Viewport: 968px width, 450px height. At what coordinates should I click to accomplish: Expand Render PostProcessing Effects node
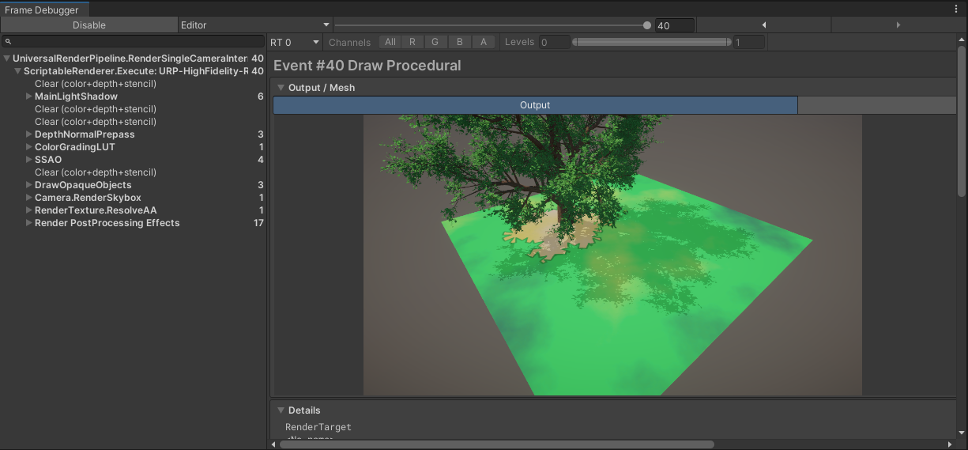point(28,223)
